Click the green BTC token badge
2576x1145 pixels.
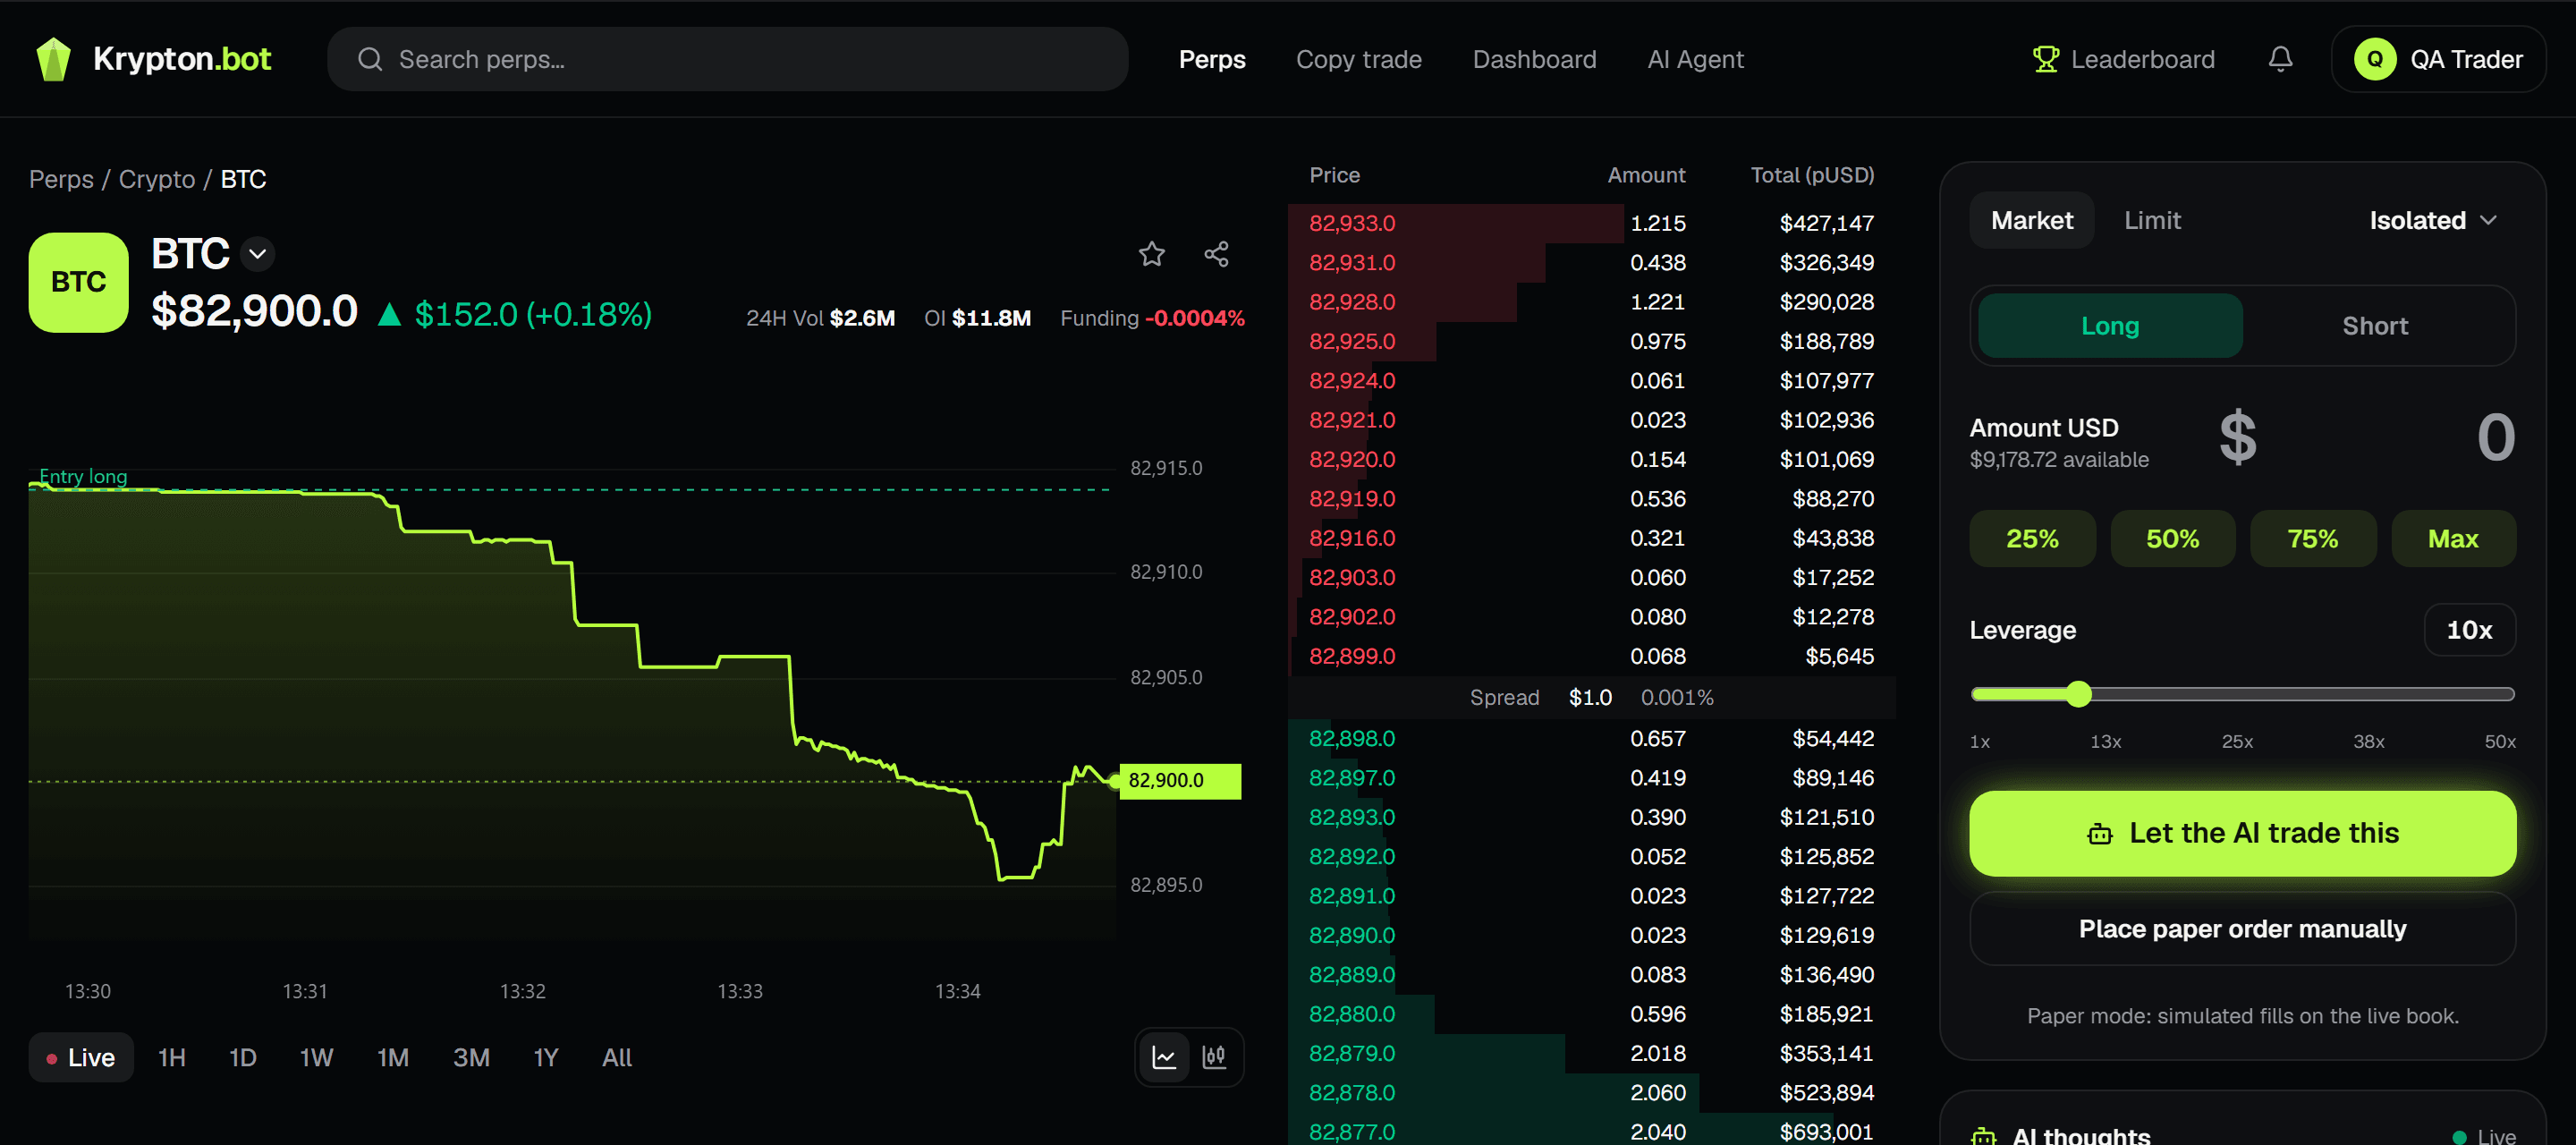tap(79, 283)
